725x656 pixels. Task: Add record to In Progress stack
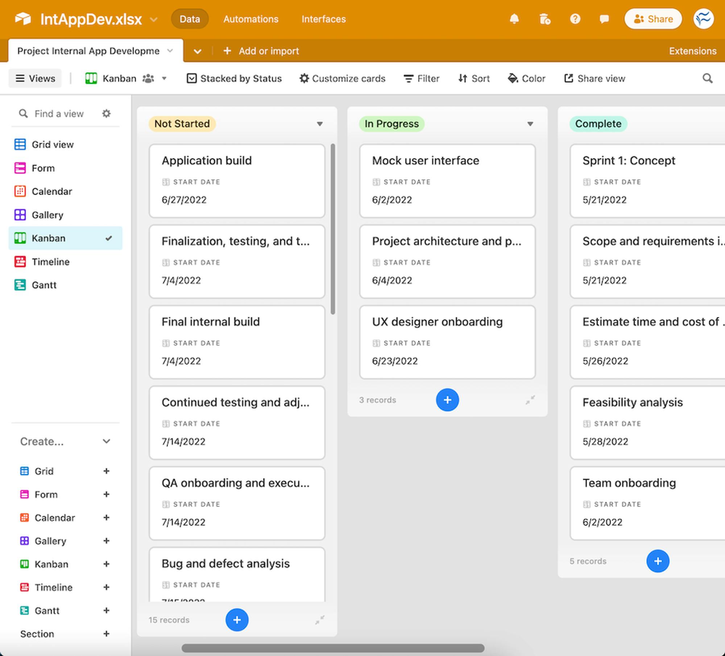click(x=447, y=400)
